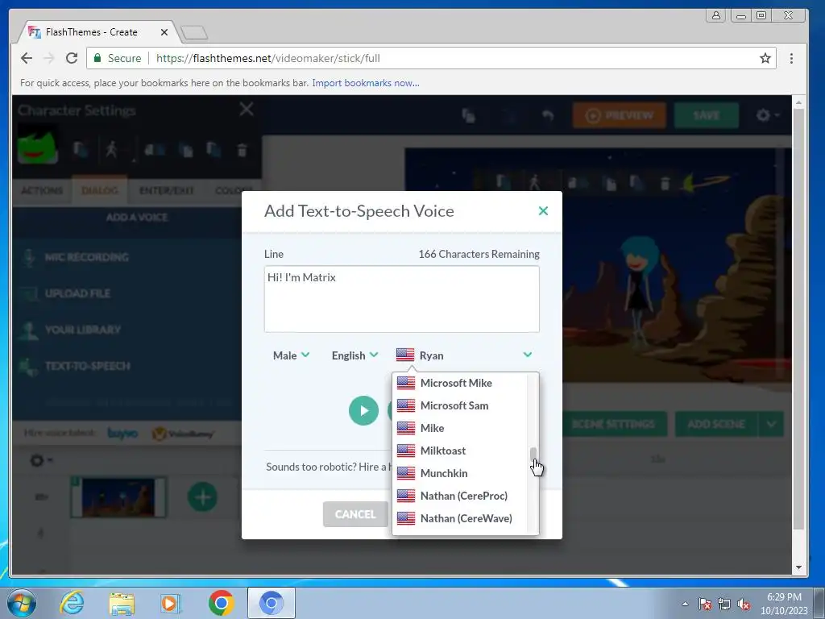Click the PREVIEW button
The image size is (825, 619).
click(620, 115)
